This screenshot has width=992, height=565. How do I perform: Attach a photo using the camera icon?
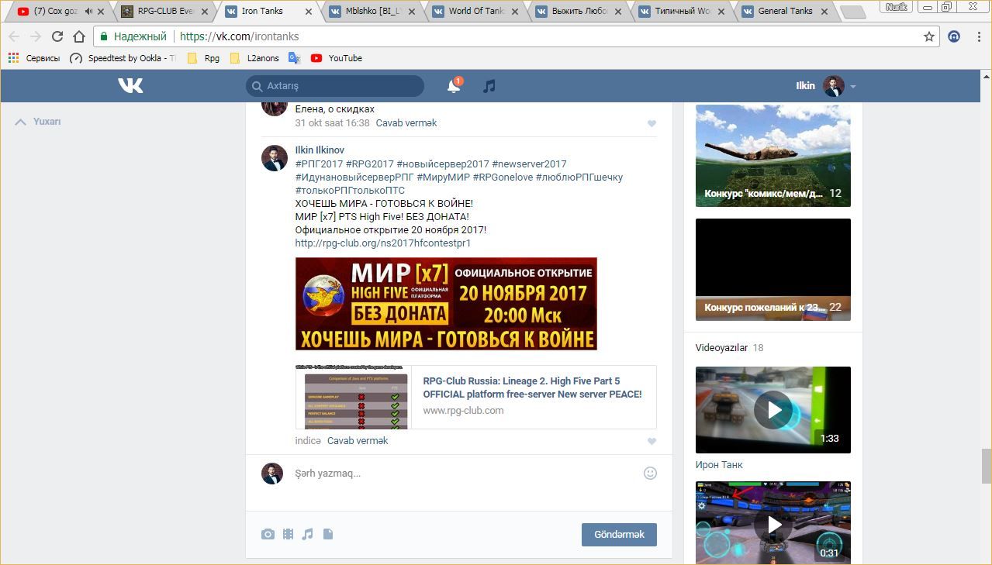pos(268,534)
